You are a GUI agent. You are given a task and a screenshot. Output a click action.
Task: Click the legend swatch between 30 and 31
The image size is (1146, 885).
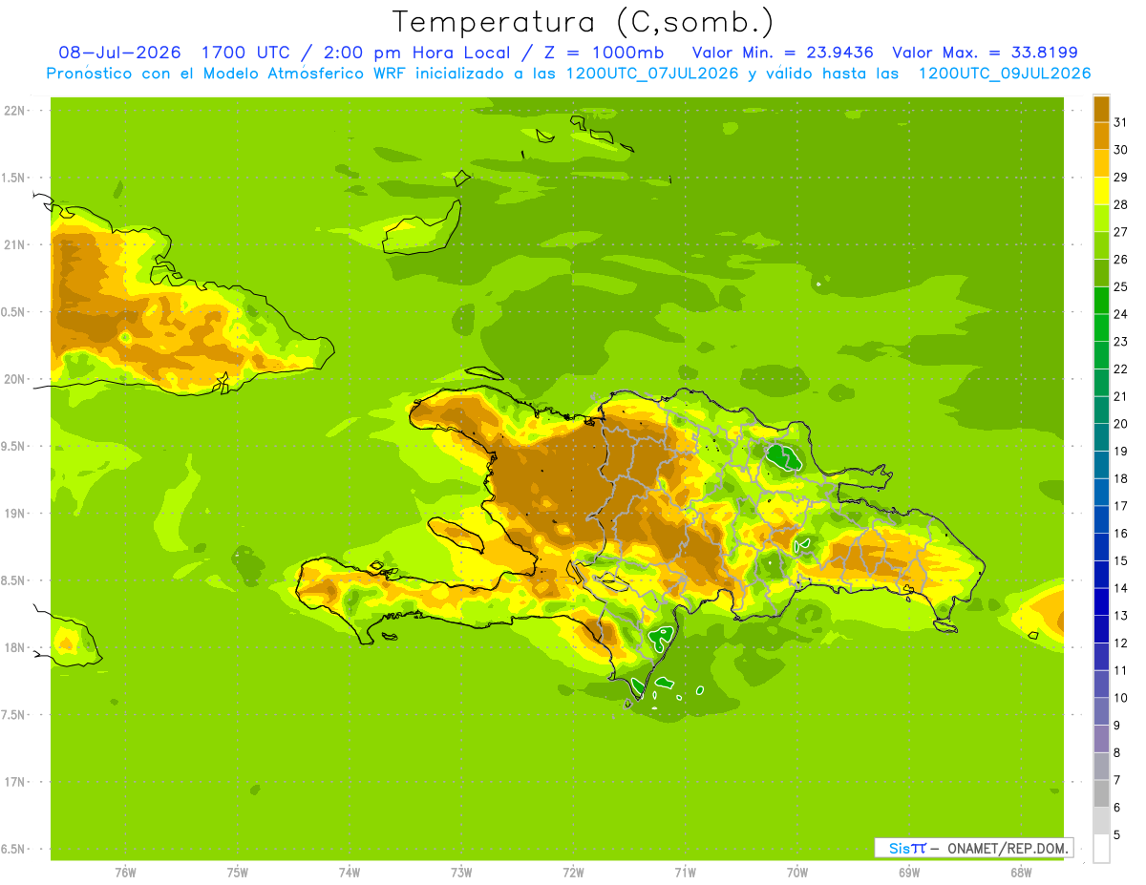[x=1101, y=136]
